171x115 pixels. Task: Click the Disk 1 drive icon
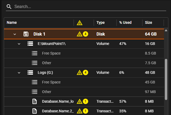[26, 34]
